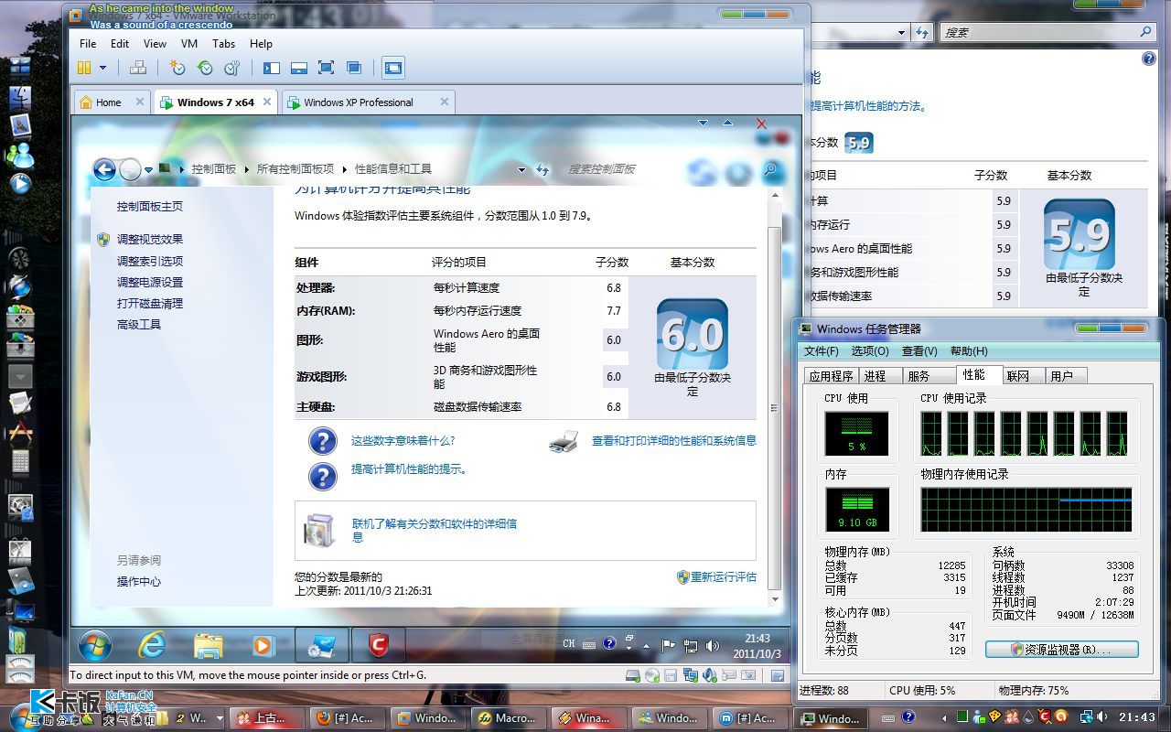Toggle the VMware library sidebar

[x=272, y=68]
